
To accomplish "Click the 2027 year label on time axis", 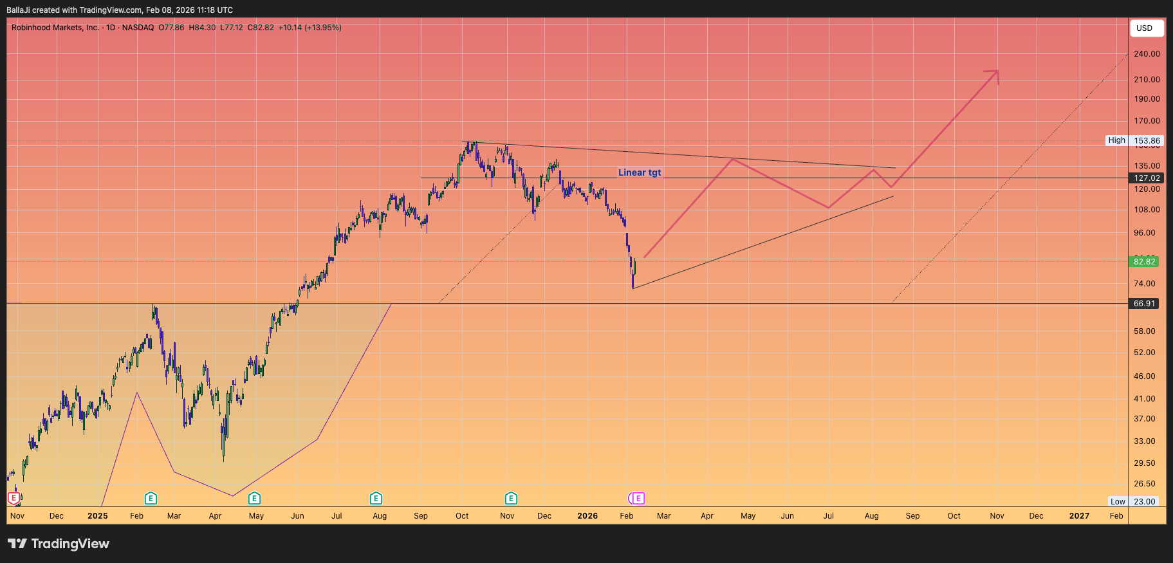I will 1079,516.
